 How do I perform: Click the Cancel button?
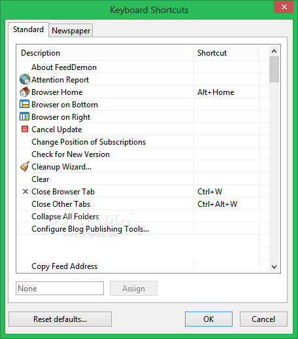click(263, 319)
